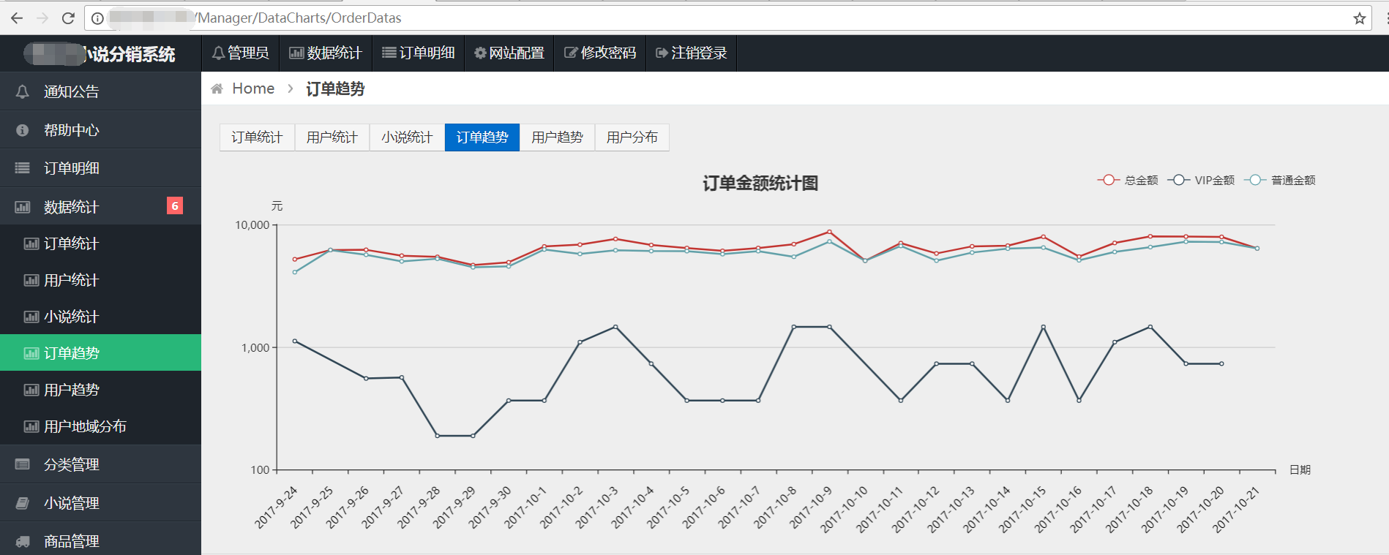Click the site info icon in address bar

[x=97, y=18]
